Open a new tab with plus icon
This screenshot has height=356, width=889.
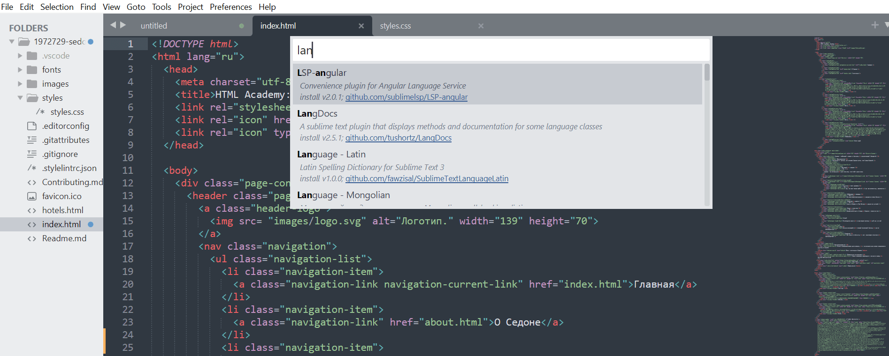tap(875, 25)
